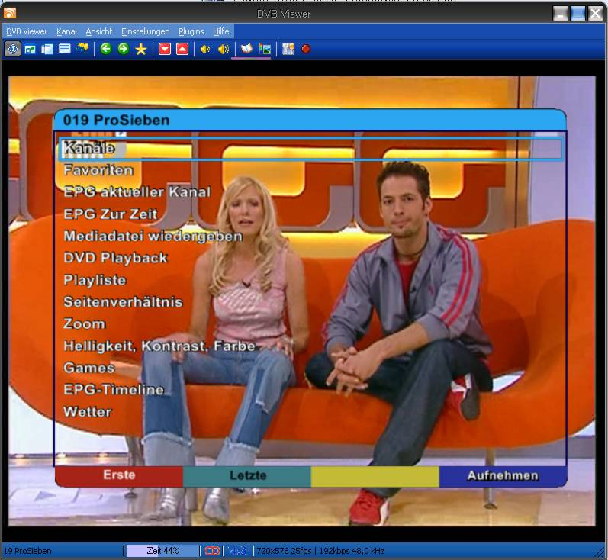
Task: Go to previous channel with green left arrow
Action: click(x=105, y=49)
